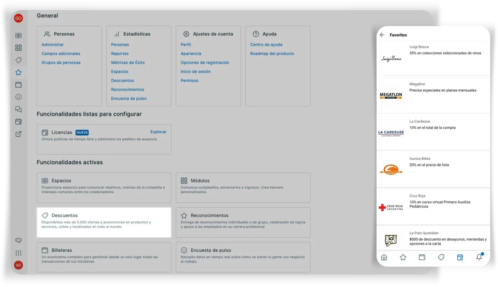Open Inicio de sesión link

pyautogui.click(x=195, y=71)
